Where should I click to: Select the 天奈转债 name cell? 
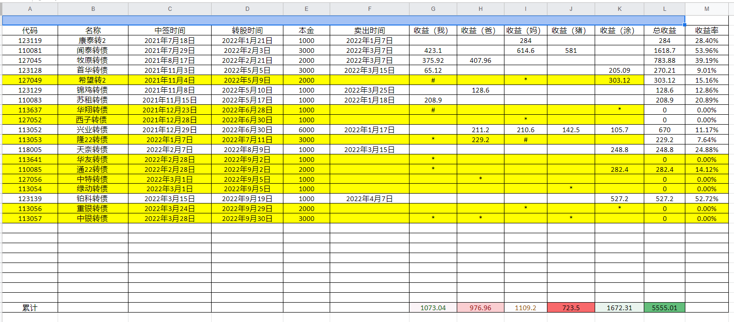[x=93, y=150]
